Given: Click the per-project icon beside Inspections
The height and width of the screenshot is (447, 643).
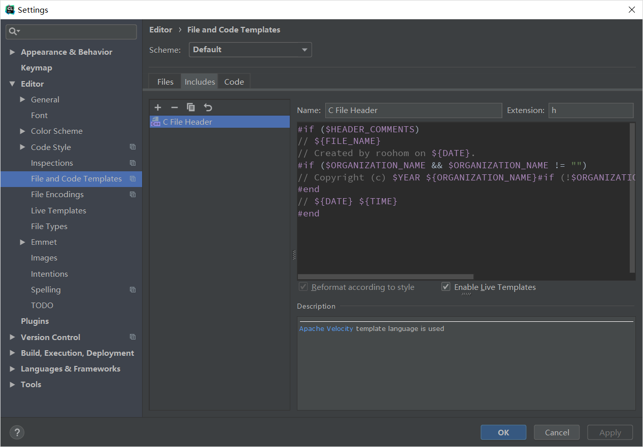Looking at the screenshot, I should coord(132,163).
